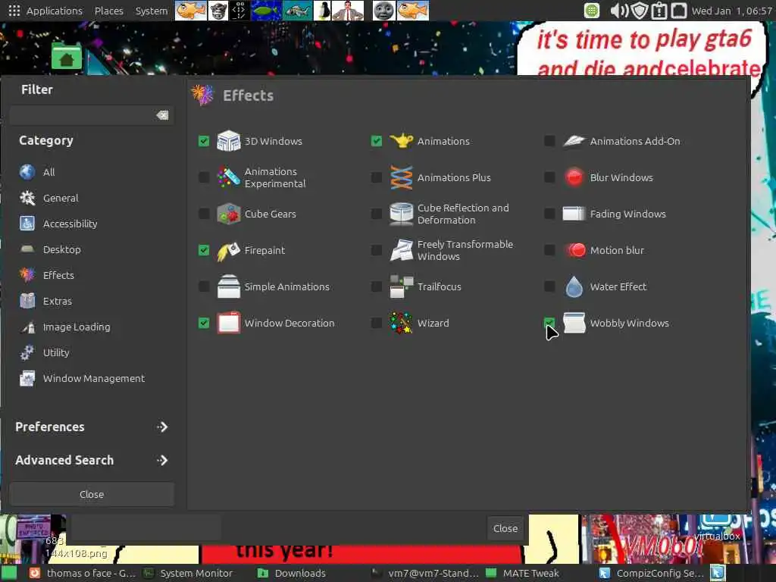The image size is (776, 582).
Task: Click the home folder desktop icon
Action: coord(67,56)
